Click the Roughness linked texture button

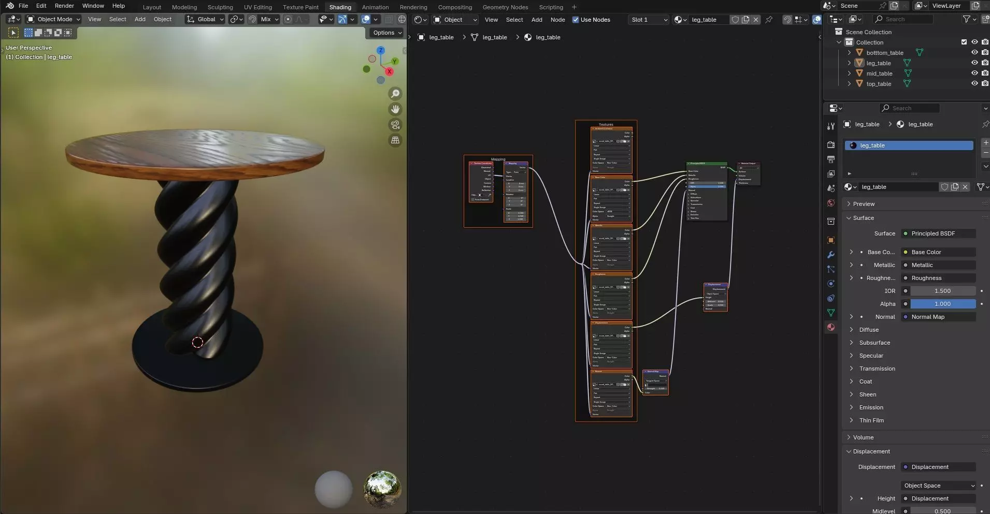(x=939, y=278)
